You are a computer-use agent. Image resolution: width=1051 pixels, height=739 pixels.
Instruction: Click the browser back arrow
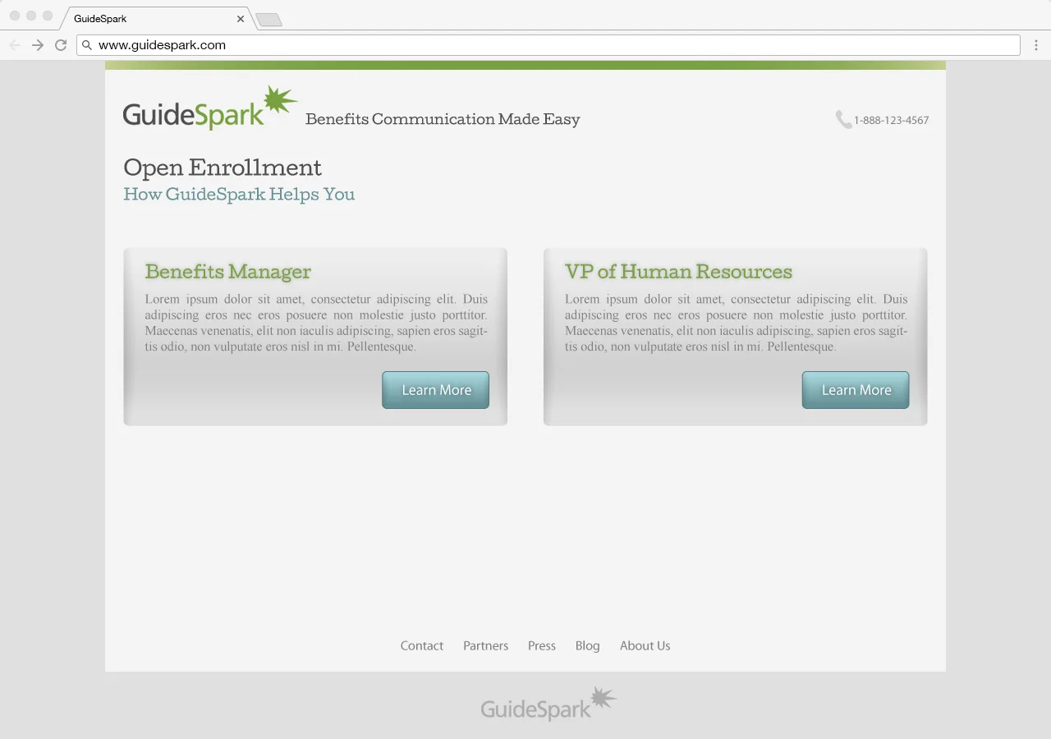pos(15,45)
